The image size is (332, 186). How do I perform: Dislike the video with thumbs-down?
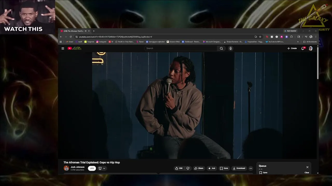[188, 168]
